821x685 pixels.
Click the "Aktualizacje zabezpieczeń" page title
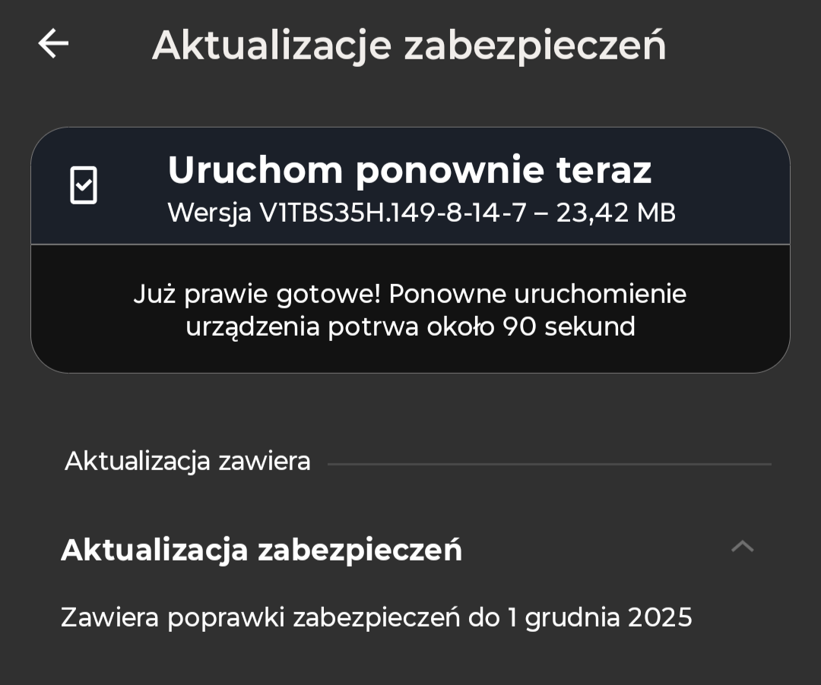pos(409,46)
